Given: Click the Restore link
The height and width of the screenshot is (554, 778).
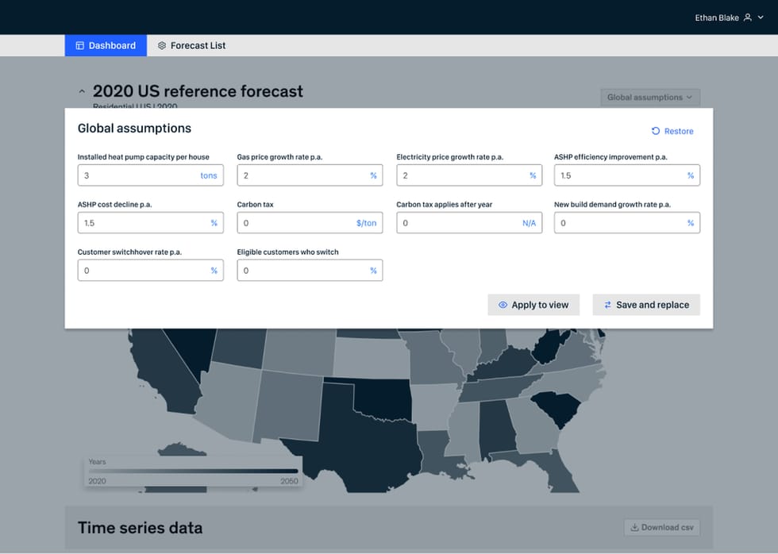Looking at the screenshot, I should click(x=672, y=131).
